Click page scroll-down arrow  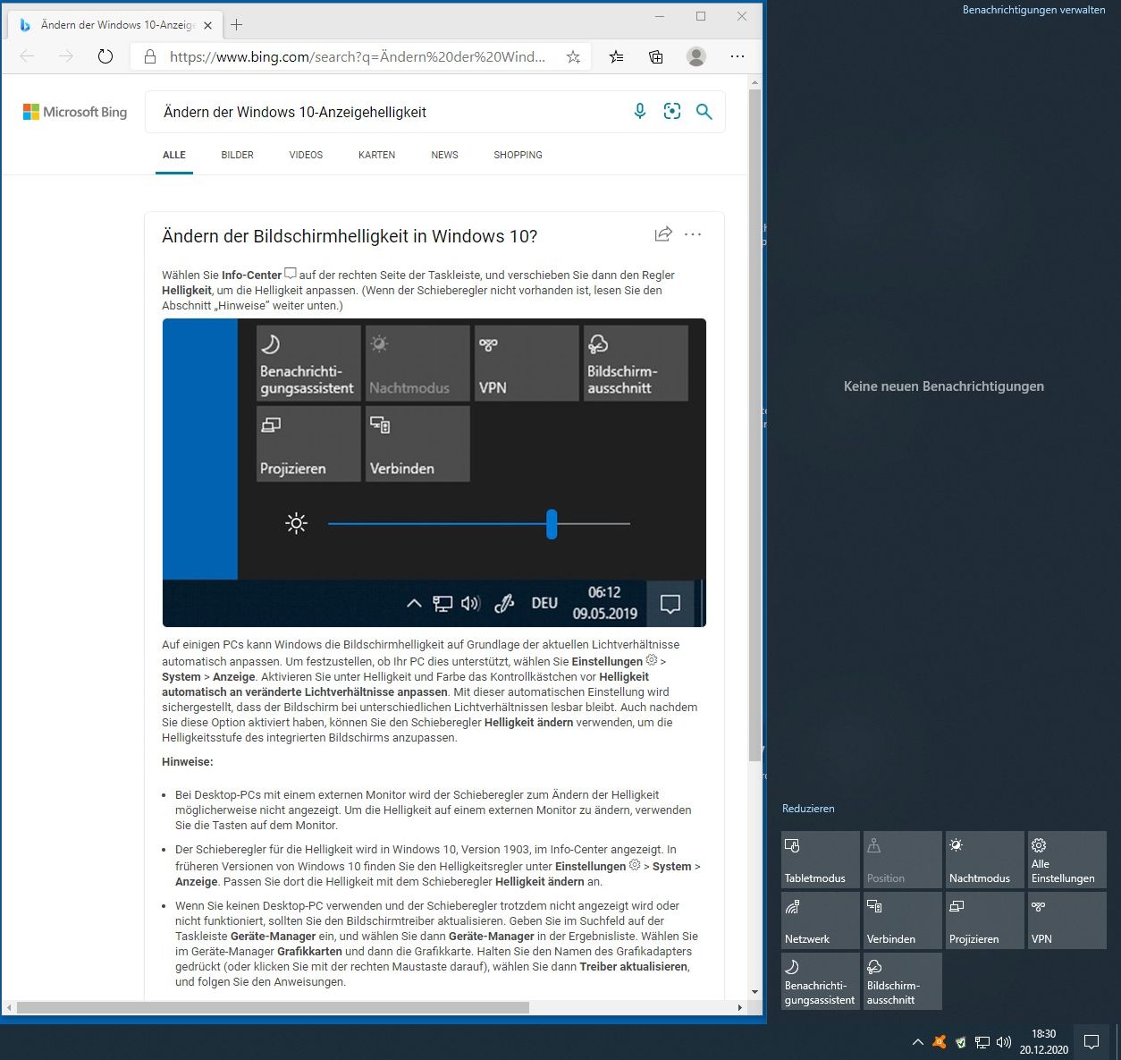755,992
